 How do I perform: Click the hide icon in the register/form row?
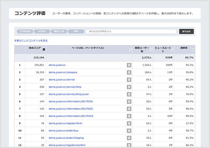click(129, 123)
